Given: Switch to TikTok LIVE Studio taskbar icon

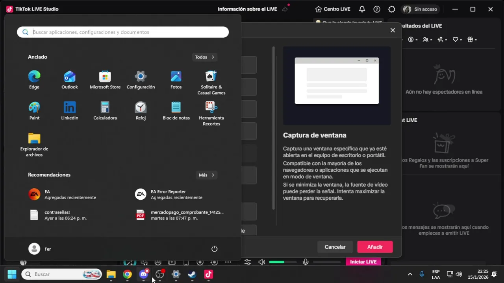Looking at the screenshot, I should [x=208, y=274].
